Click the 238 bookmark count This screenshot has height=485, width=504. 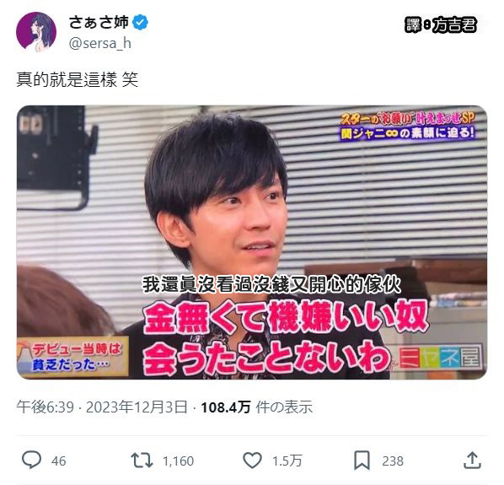[x=393, y=461]
